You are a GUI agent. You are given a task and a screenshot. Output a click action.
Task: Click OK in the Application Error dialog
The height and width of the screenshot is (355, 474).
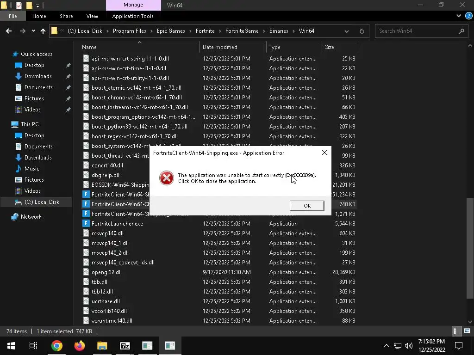(307, 206)
